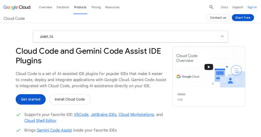This screenshot has height=137, width=261.
Task: Go to the Pricing menu item
Action: (96, 7)
